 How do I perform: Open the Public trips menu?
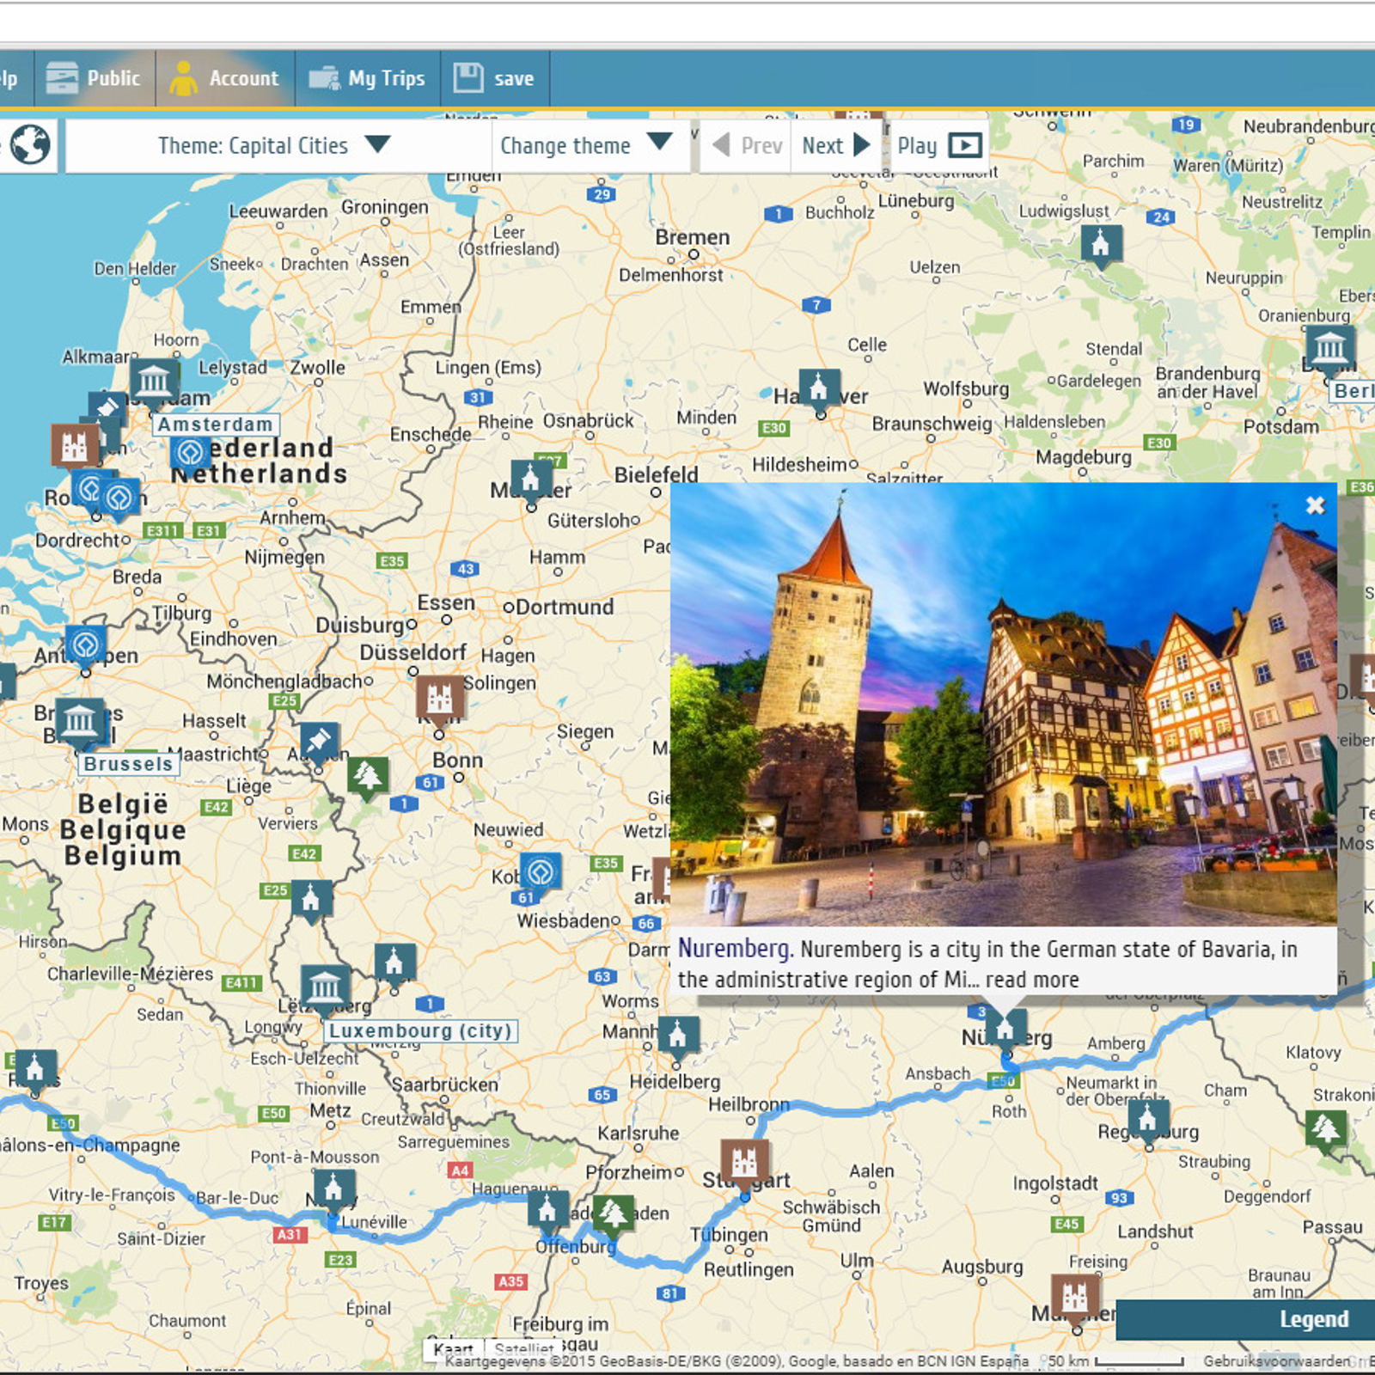pos(95,78)
